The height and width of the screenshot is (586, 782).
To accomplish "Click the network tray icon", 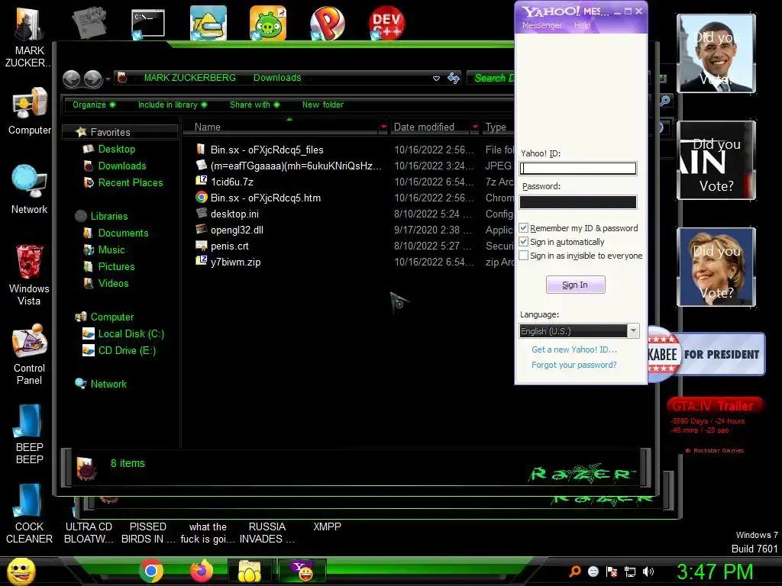I will click(x=630, y=572).
